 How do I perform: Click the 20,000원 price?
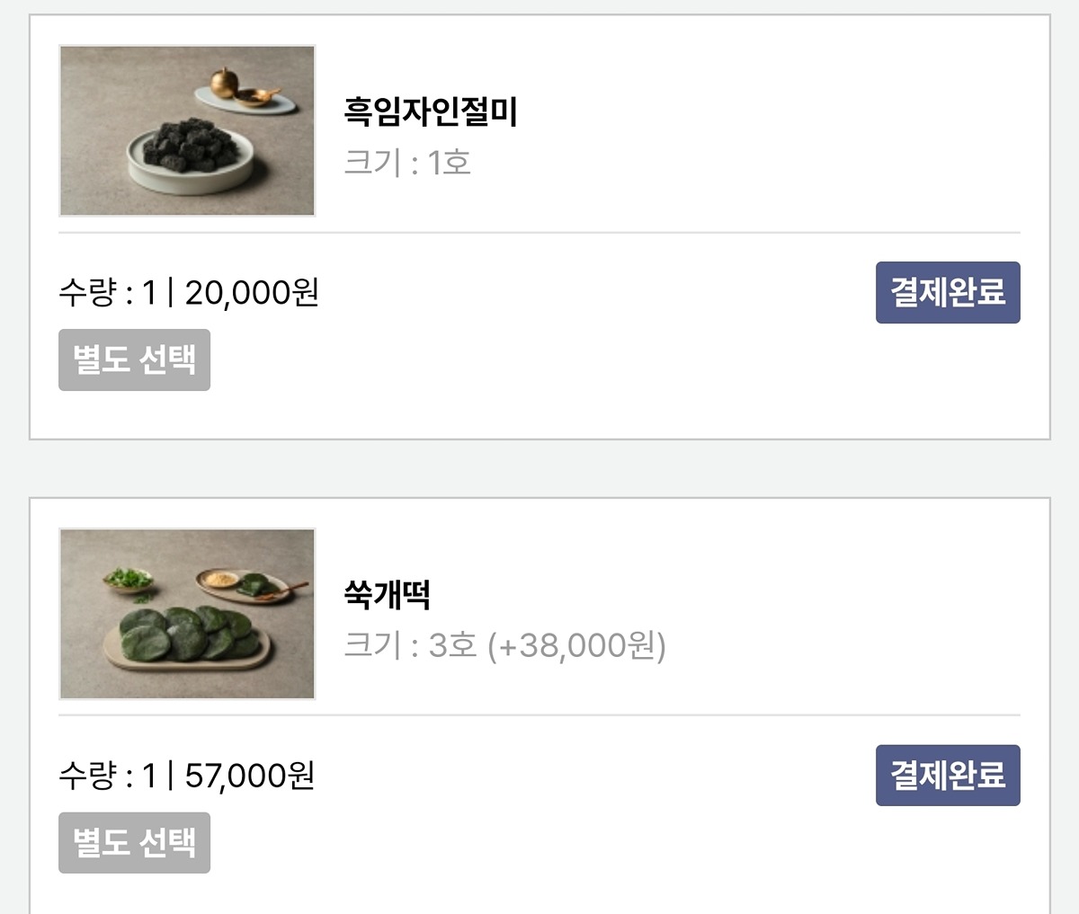(x=252, y=293)
